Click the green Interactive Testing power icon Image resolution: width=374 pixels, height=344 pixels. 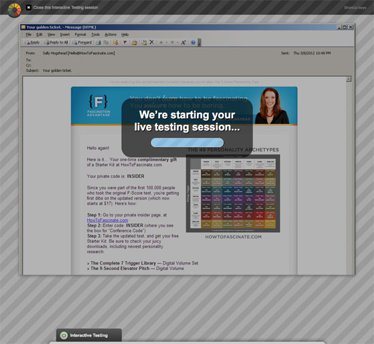(x=64, y=335)
